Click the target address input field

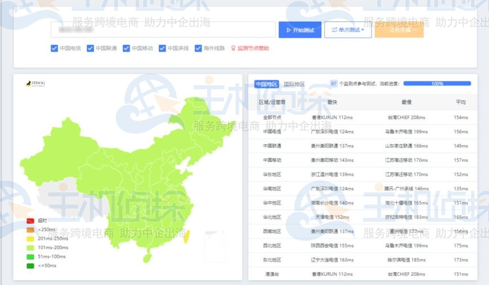[162, 29]
